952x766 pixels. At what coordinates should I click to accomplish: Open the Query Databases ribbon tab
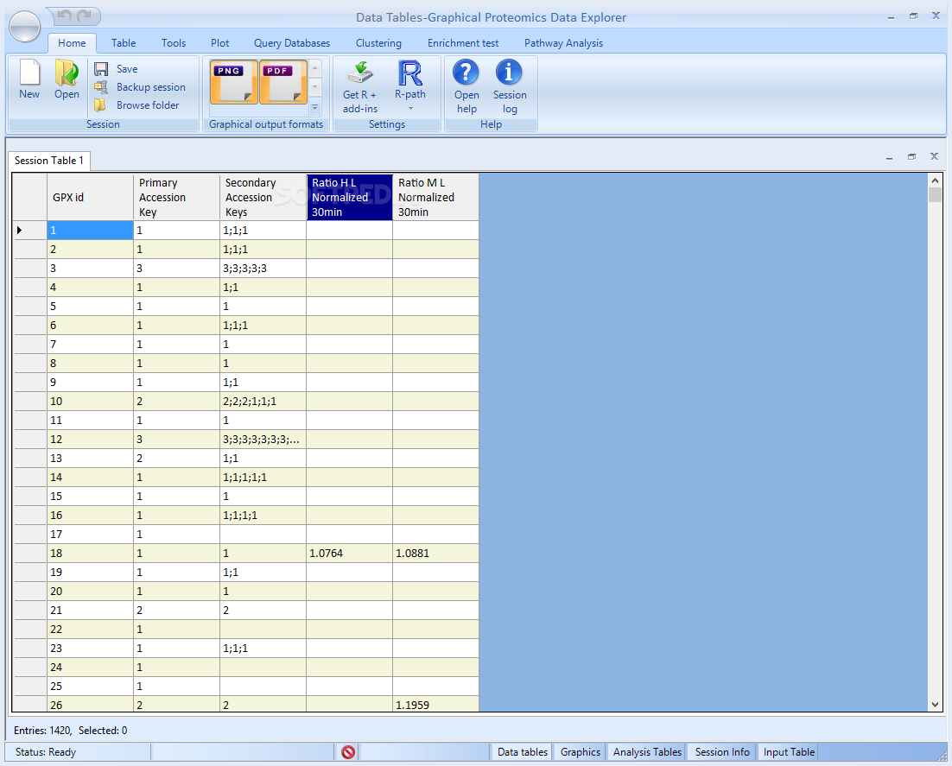pyautogui.click(x=292, y=43)
